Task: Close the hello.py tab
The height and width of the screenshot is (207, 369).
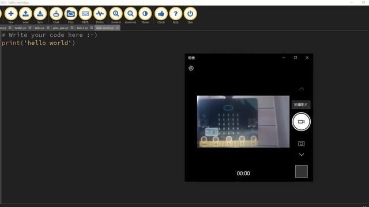Action: tap(48, 28)
